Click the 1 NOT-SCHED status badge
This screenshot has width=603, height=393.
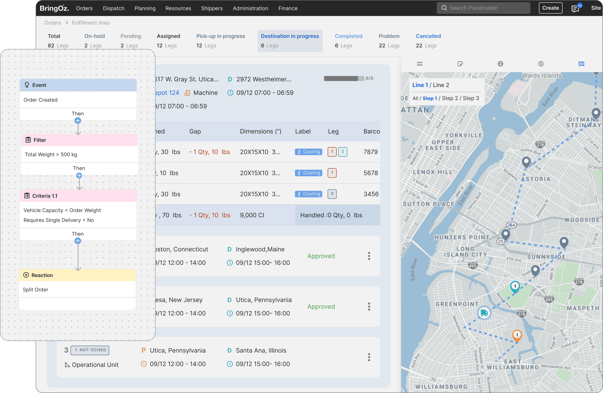(x=90, y=350)
